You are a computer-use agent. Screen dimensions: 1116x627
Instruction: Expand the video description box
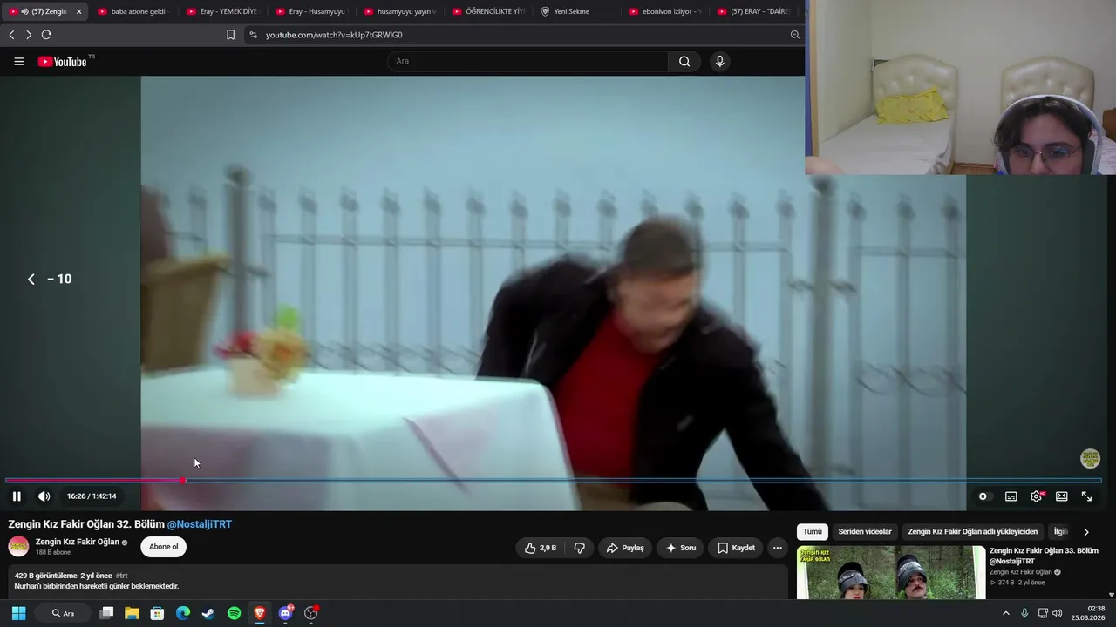(398, 582)
